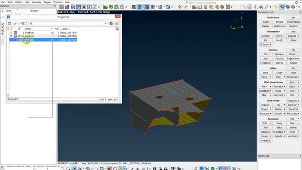Toggle the second checkbox in Database panel
This screenshot has height=170, width=302.
coord(3,27)
